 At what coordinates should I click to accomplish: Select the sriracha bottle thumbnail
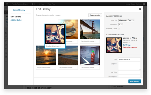tap(90, 55)
